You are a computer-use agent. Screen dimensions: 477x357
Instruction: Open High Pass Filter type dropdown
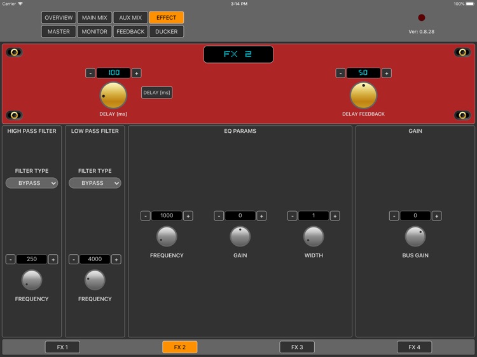32,183
